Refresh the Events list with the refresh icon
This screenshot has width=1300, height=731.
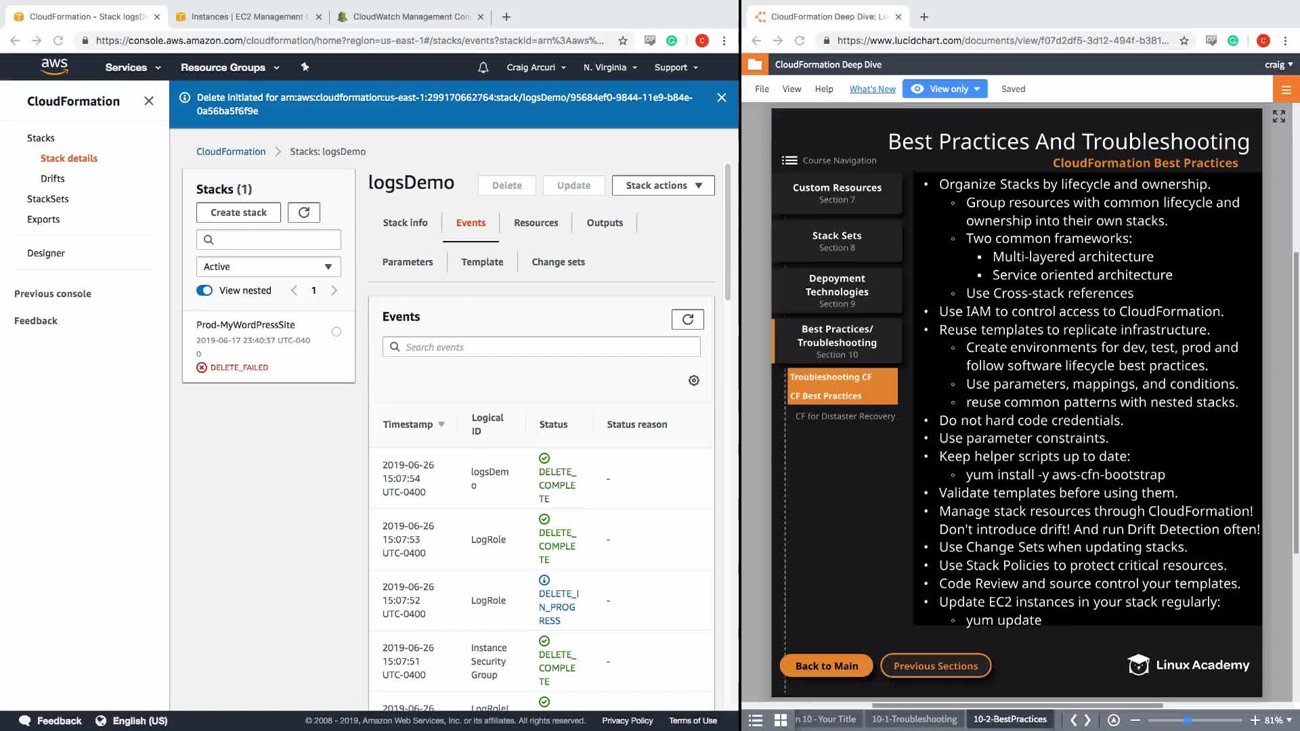pos(687,319)
